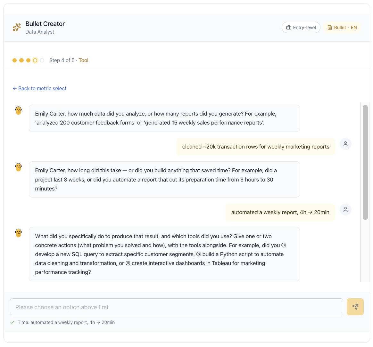Click the chat scrollbar thumb

pyautogui.click(x=365, y=163)
